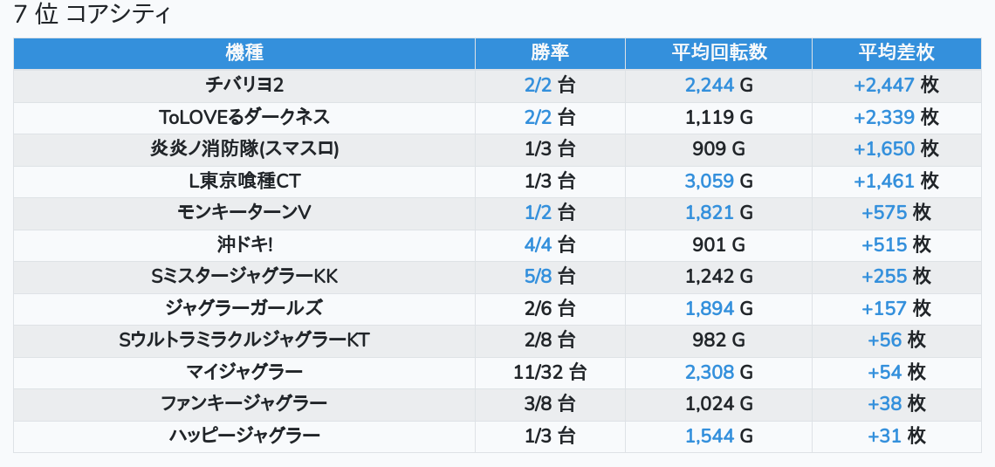This screenshot has height=467, width=995.
Task: Click the 平均回転数 column header
Action: (x=718, y=52)
